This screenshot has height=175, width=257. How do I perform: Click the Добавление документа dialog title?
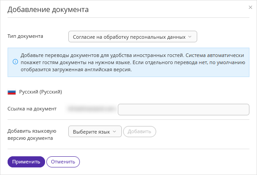[48, 10]
